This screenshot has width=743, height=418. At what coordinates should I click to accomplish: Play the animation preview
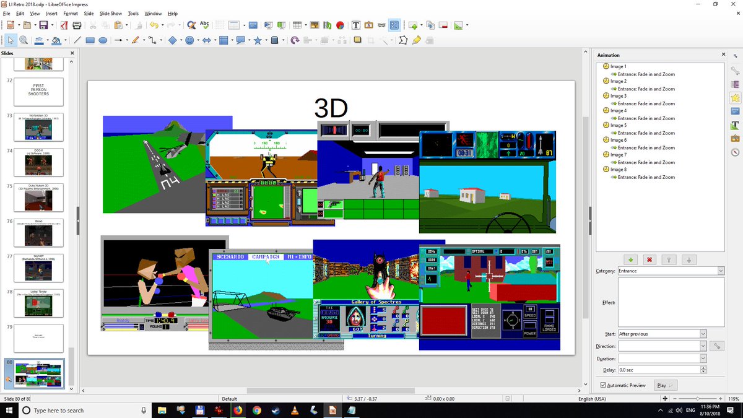pos(665,385)
